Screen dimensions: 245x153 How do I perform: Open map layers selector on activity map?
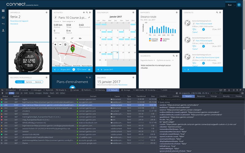tap(65, 44)
